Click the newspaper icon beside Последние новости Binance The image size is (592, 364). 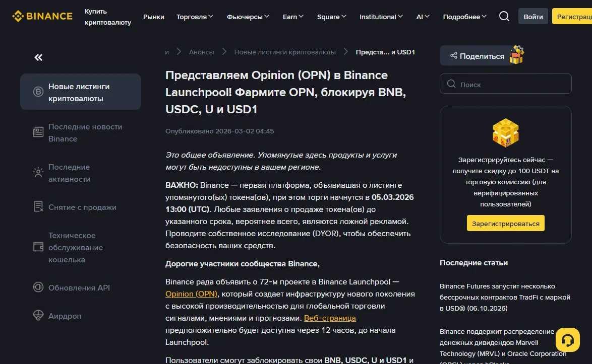(x=38, y=132)
